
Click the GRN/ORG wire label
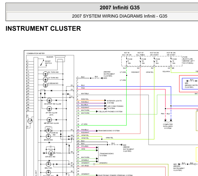pos(103,163)
